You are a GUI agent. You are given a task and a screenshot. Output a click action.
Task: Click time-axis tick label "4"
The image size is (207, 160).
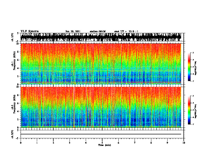pos(86,143)
